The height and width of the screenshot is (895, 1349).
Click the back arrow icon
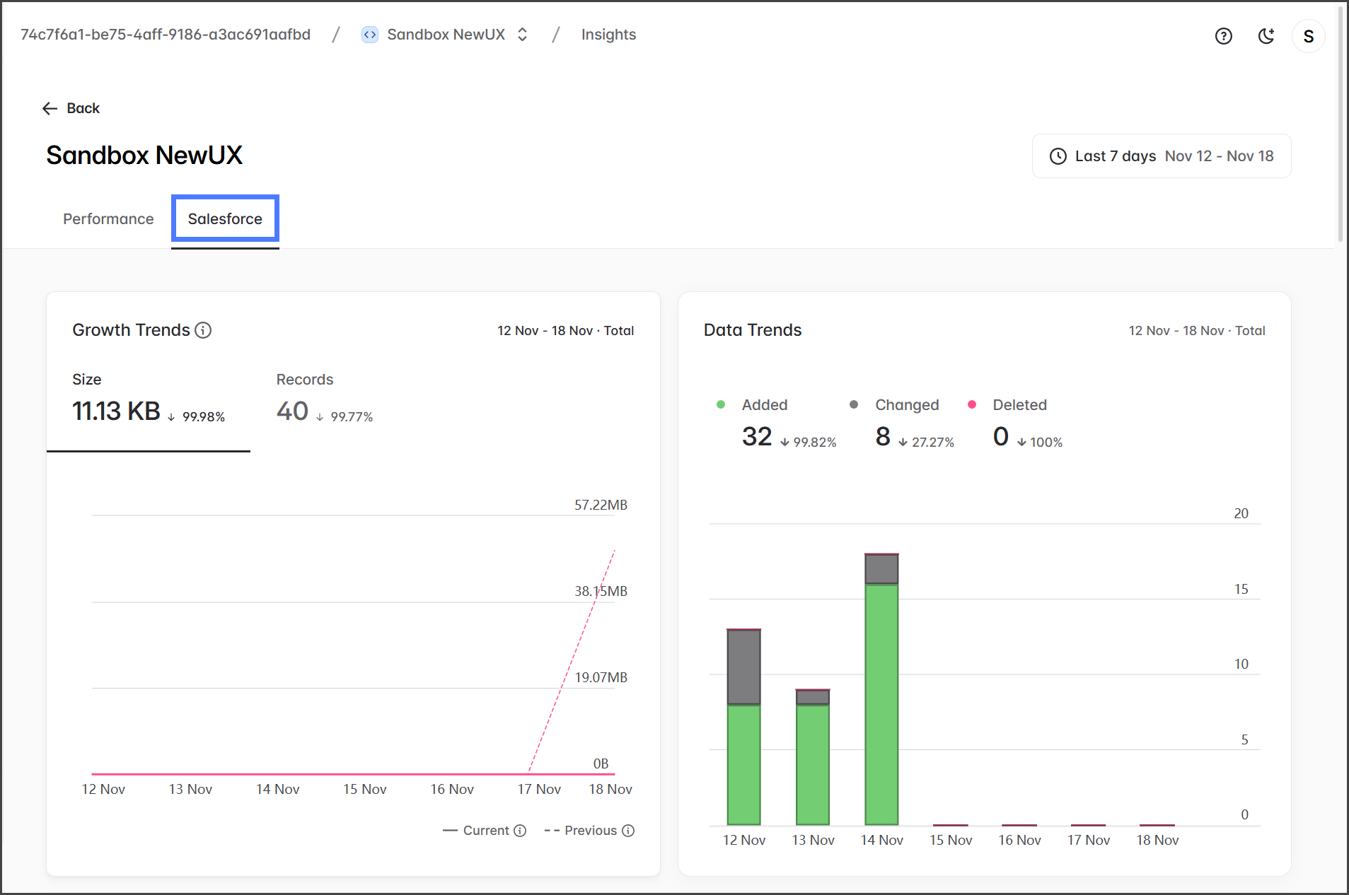pos(50,108)
